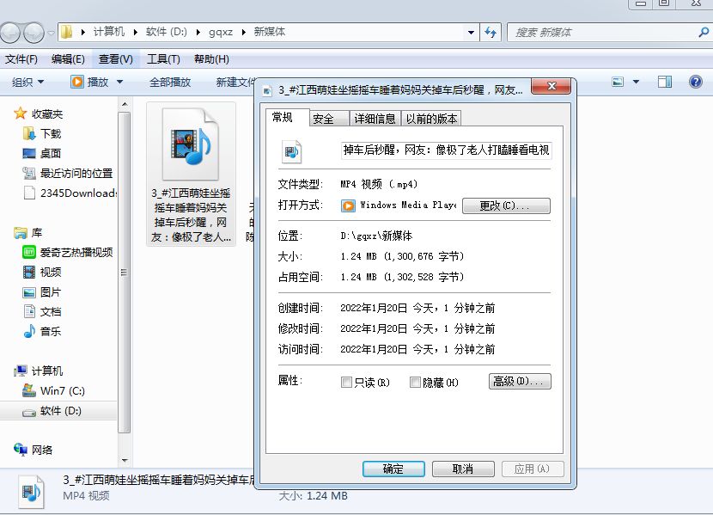This screenshot has height=515, width=713.
Task: Show the preview pane using its icon
Action: 662,80
